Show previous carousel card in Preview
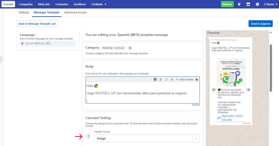The image size is (279, 146). 214,90
